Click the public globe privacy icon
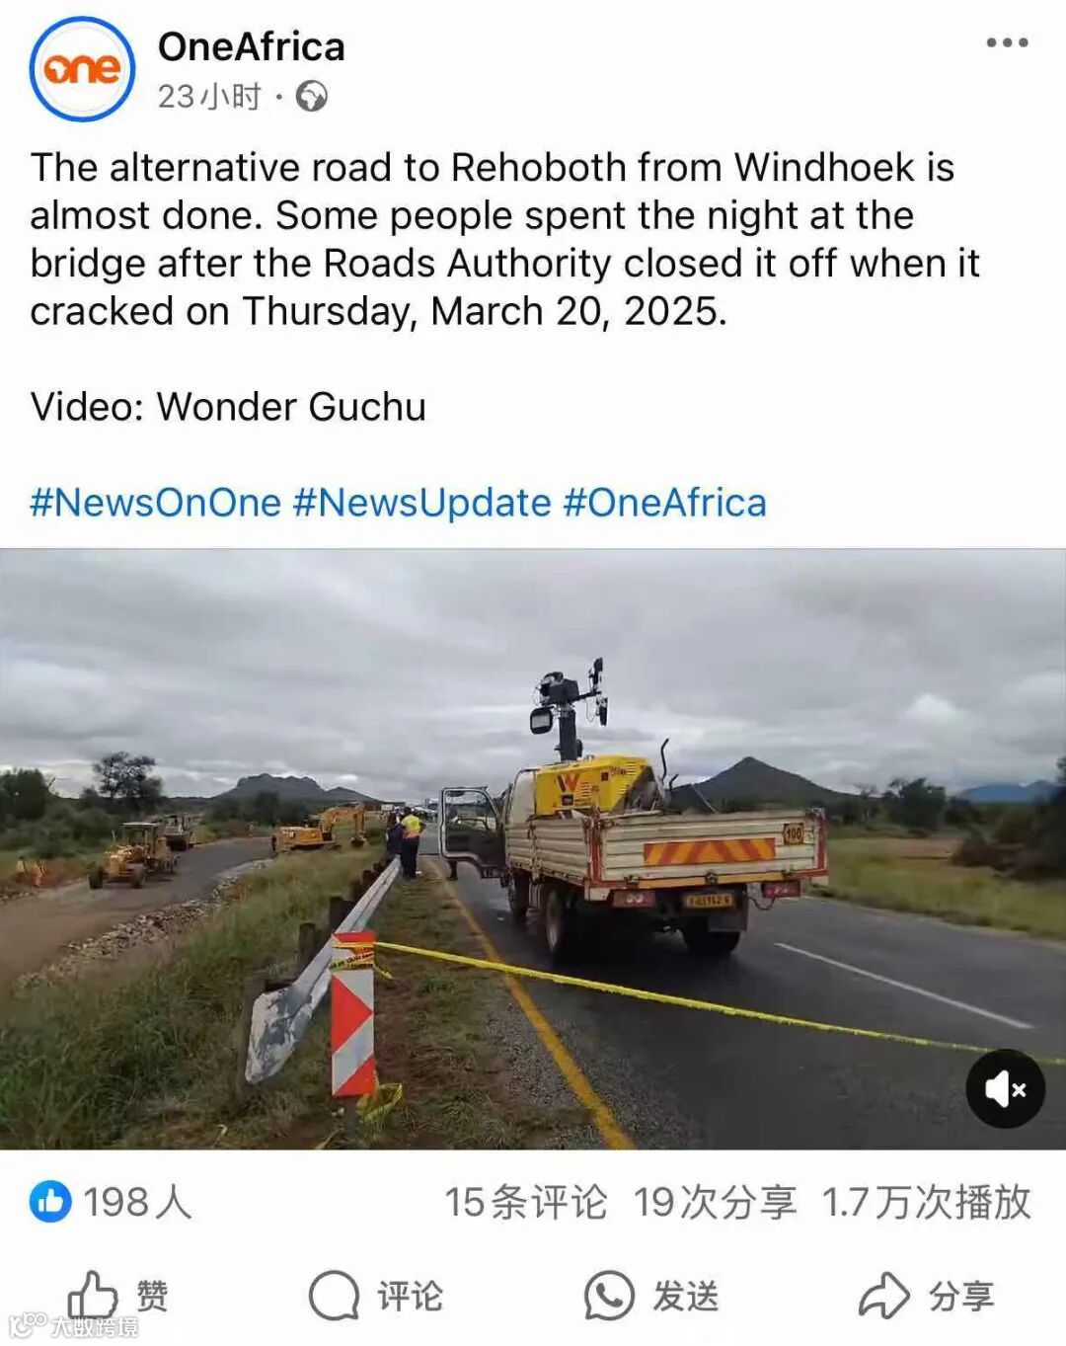Image resolution: width=1066 pixels, height=1346 pixels. pos(312,97)
